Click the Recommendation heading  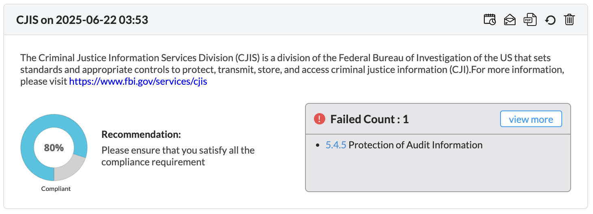click(x=141, y=135)
